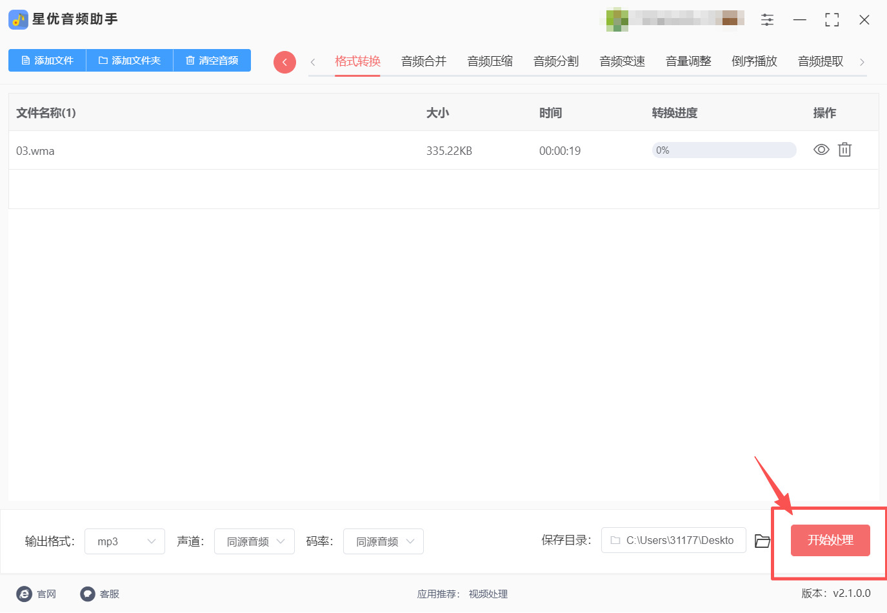
Task: Open the 音频压缩 tab
Action: coord(490,61)
